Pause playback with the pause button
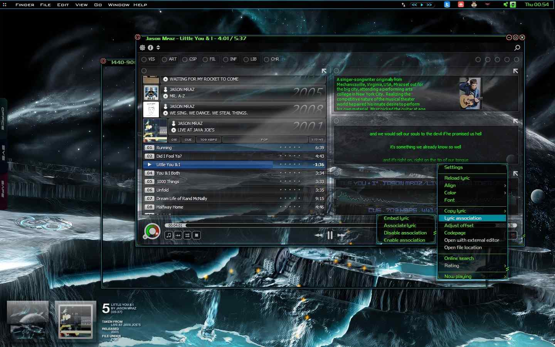 330,235
